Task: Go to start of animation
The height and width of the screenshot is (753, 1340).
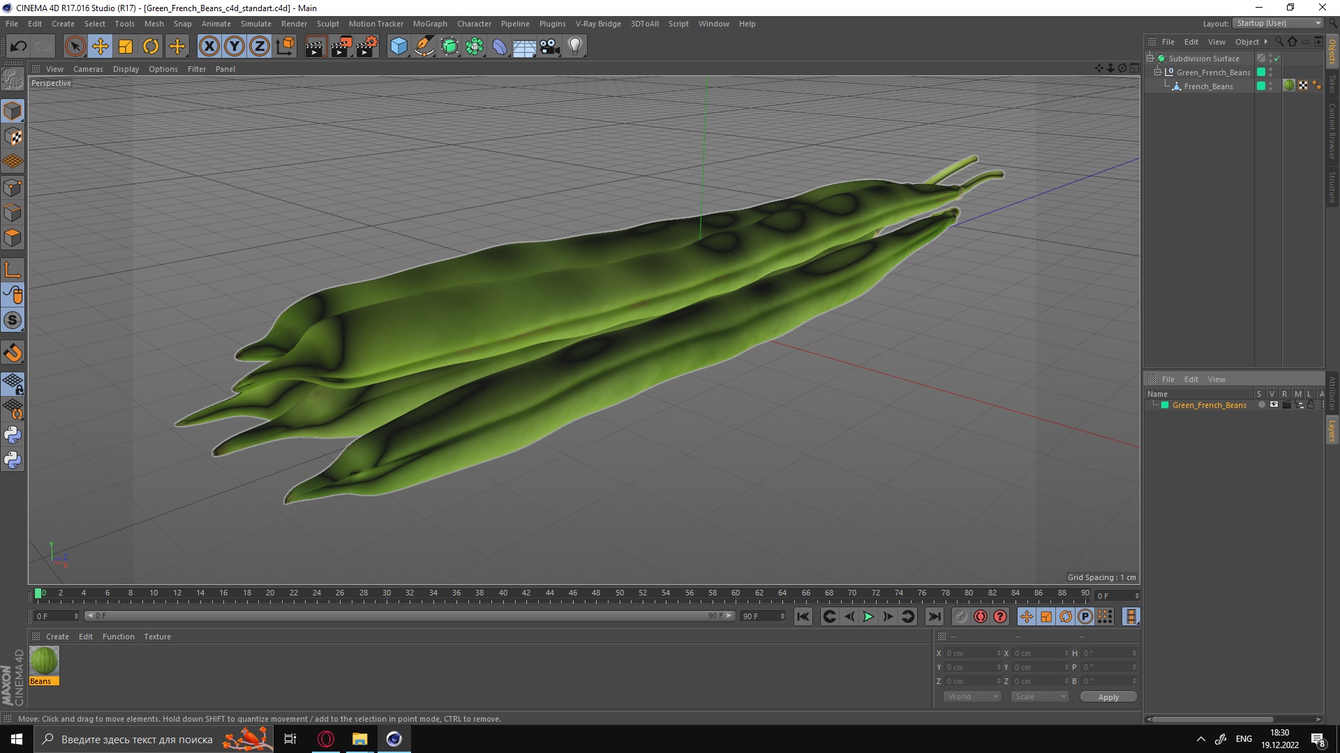Action: (803, 616)
